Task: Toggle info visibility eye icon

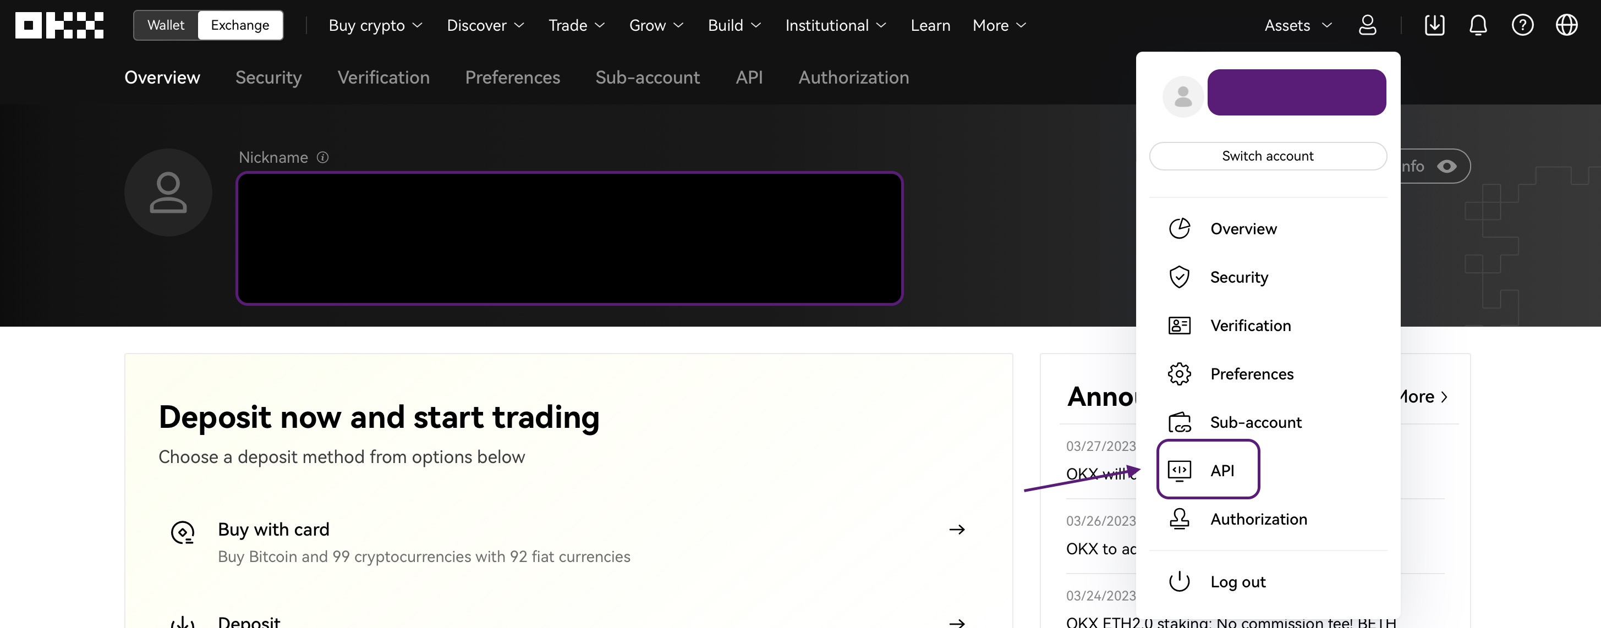Action: click(x=1447, y=167)
